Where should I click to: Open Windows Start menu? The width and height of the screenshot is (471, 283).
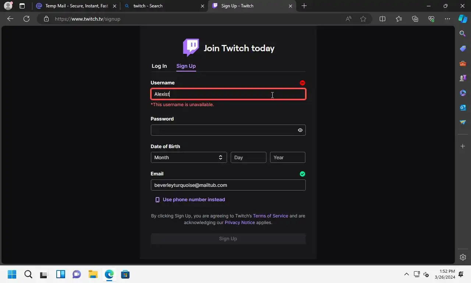(12, 274)
